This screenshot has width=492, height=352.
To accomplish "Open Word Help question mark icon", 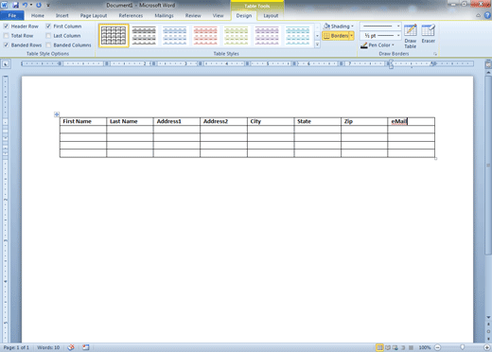I will [x=487, y=15].
